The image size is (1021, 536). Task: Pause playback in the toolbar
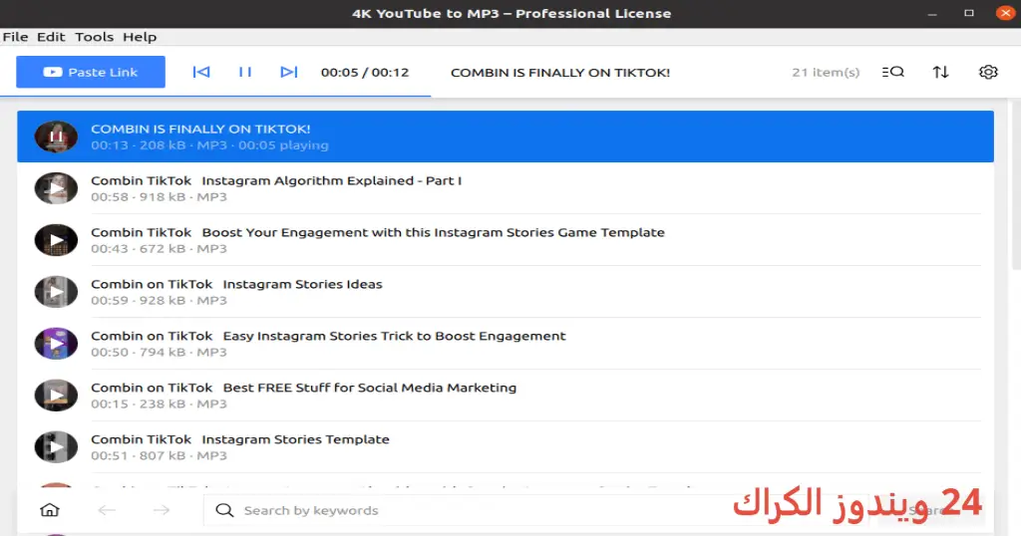pyautogui.click(x=245, y=72)
